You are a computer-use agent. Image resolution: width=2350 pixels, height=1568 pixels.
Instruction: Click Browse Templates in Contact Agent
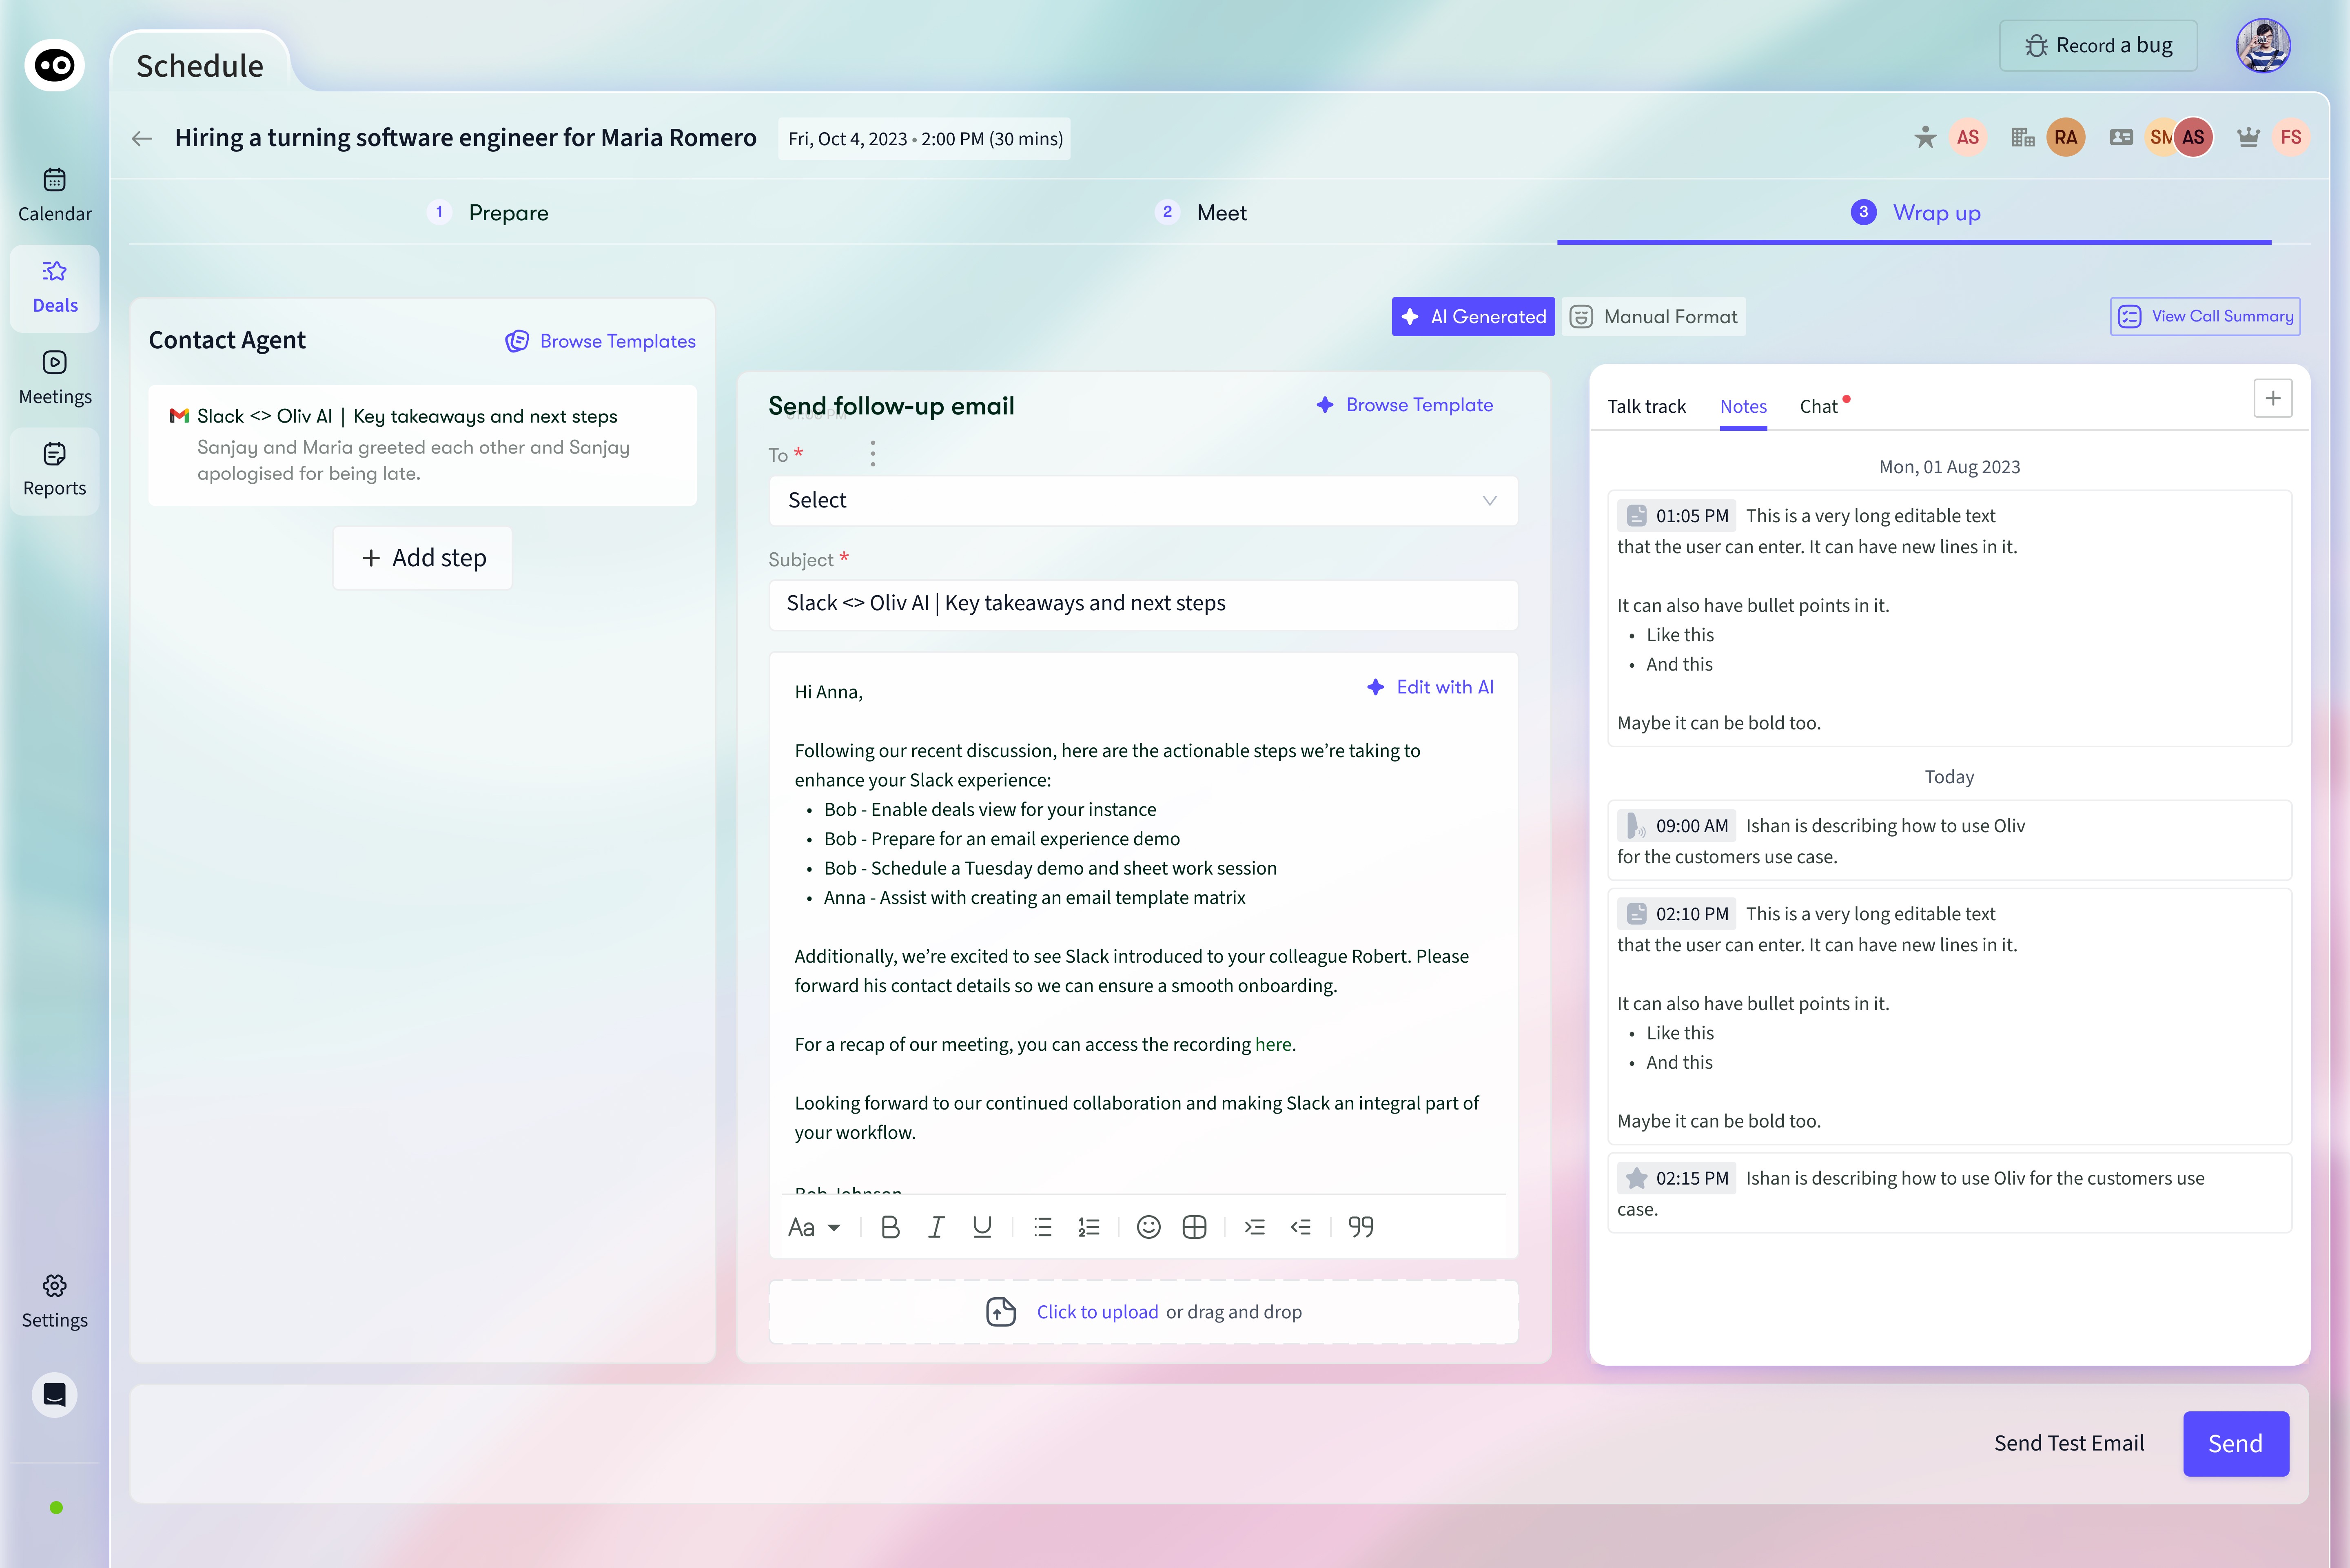(x=601, y=342)
